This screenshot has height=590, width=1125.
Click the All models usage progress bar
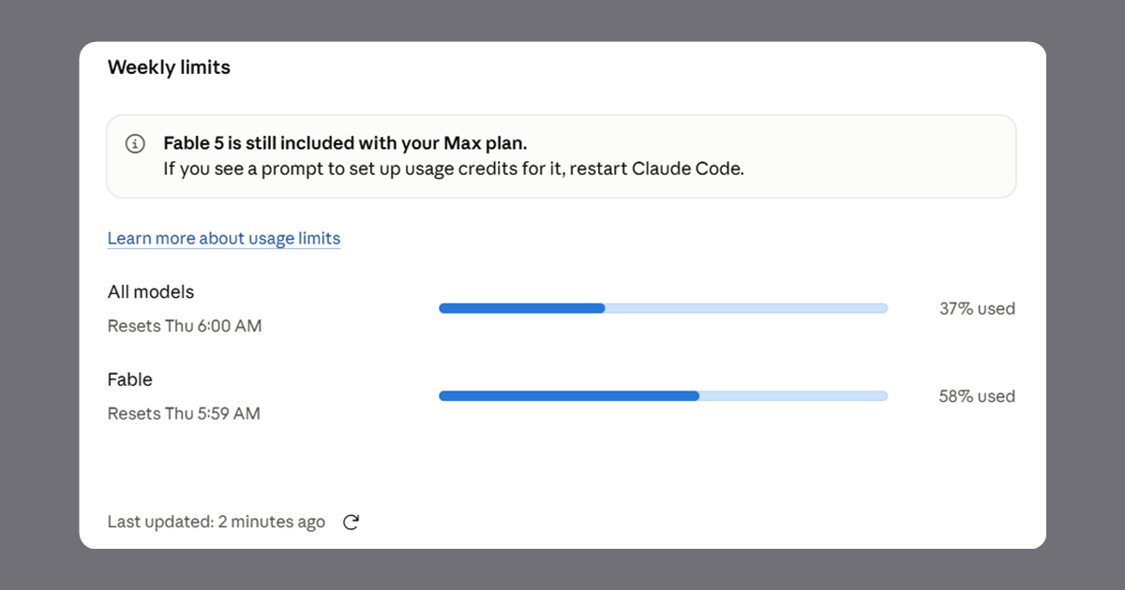click(663, 308)
